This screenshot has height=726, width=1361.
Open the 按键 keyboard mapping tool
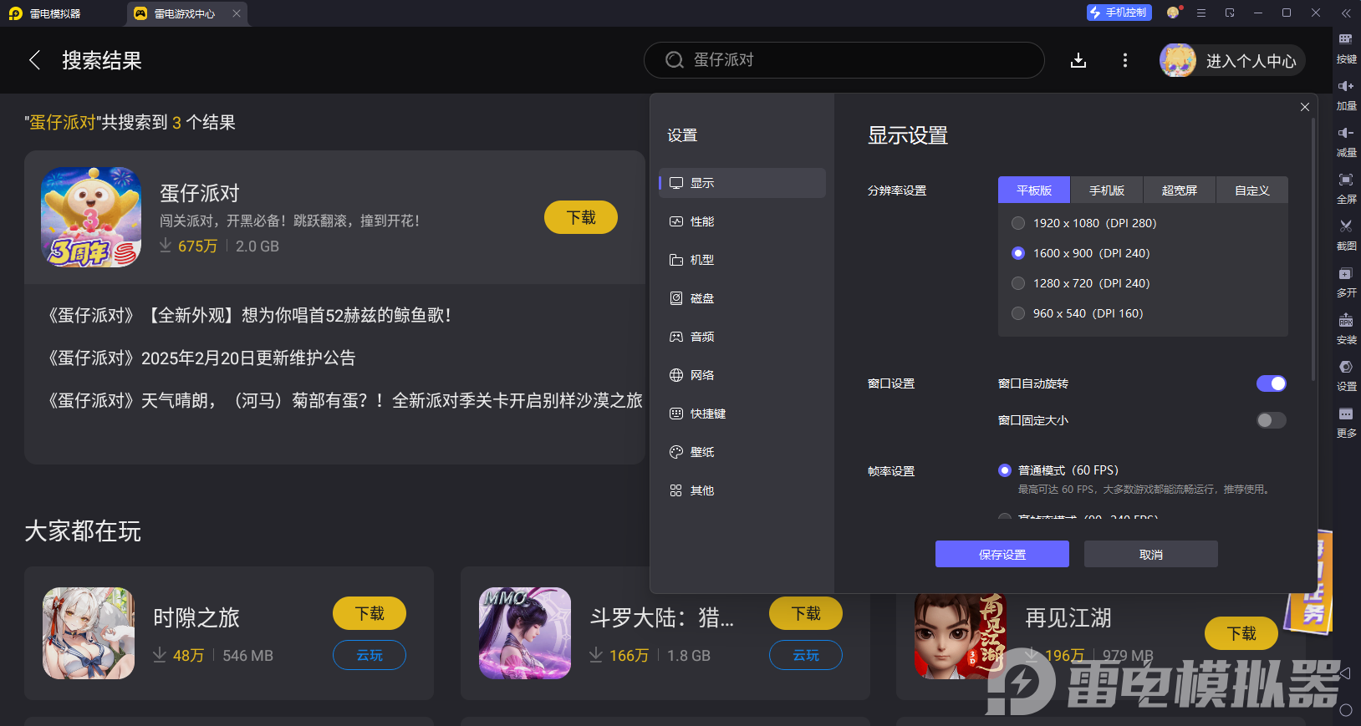1346,48
